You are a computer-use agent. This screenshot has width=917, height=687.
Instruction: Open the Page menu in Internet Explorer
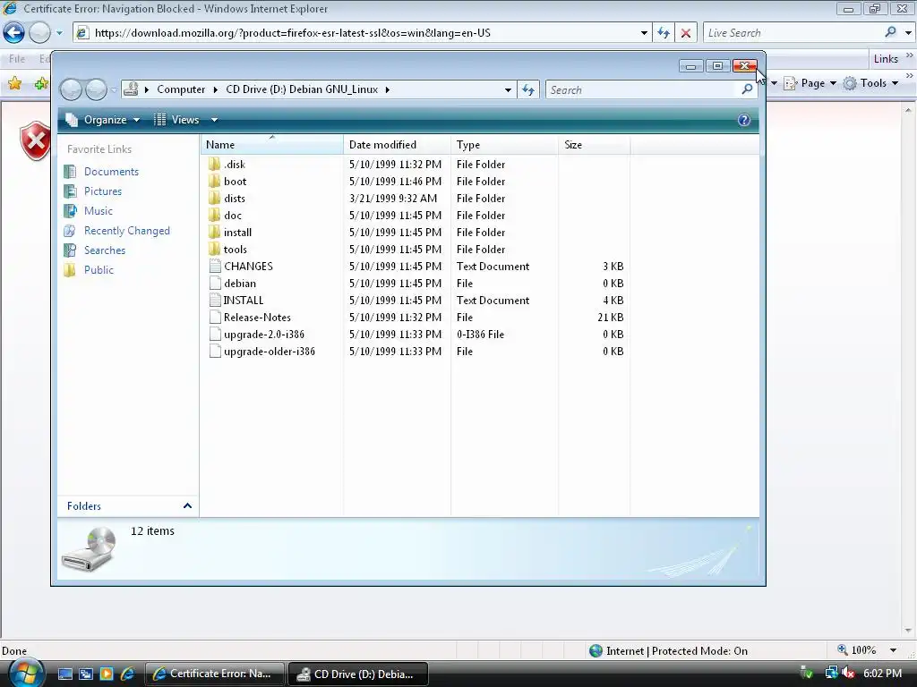coord(810,83)
